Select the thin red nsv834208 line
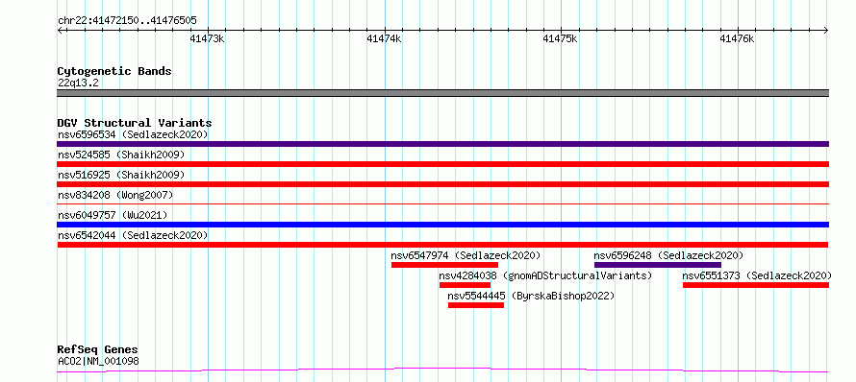 (442, 203)
